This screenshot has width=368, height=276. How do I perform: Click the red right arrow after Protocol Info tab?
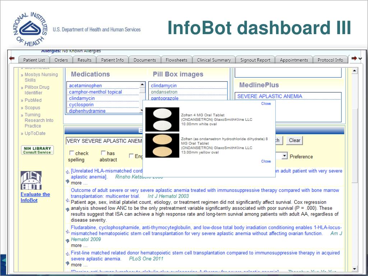tap(354, 58)
